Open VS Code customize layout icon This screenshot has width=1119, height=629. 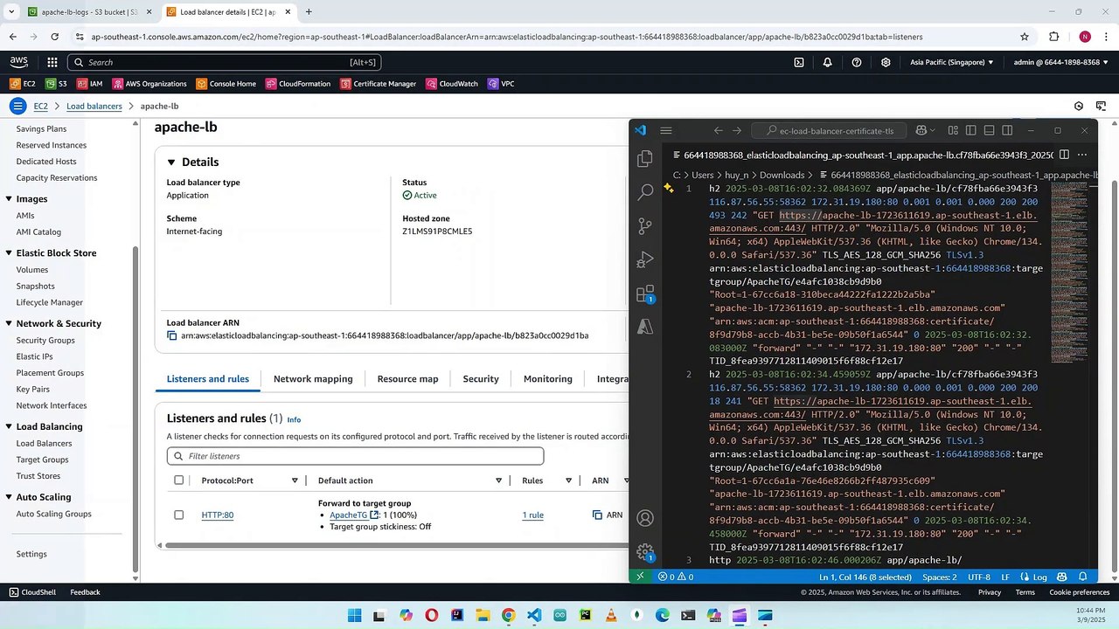tap(953, 130)
